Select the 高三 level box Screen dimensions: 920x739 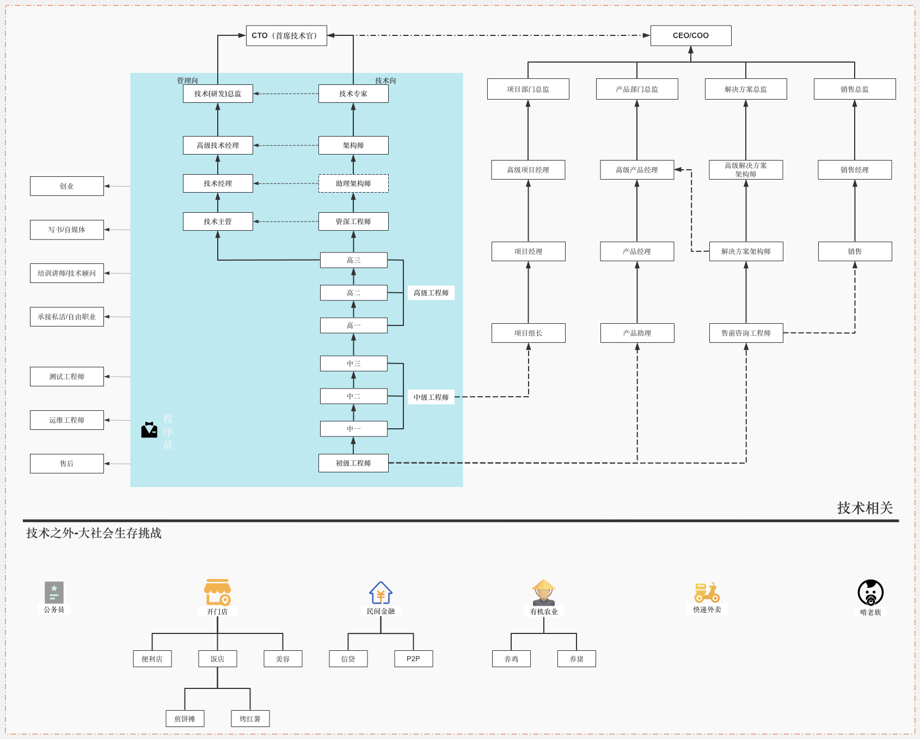point(354,260)
